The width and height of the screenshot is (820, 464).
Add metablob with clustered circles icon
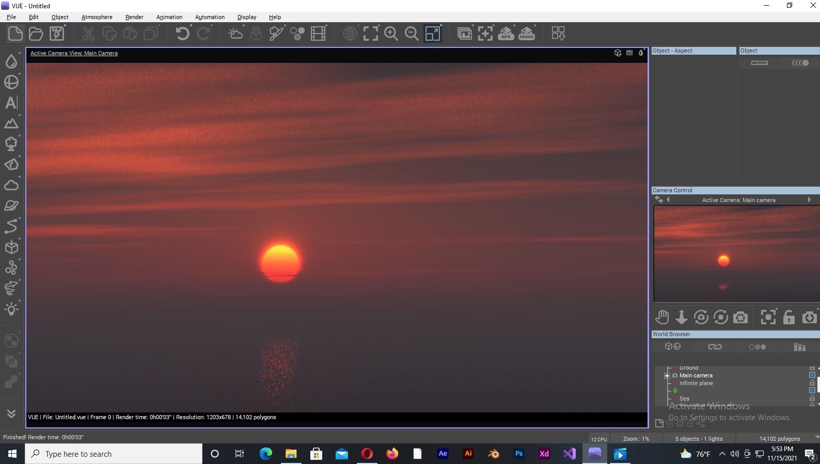(x=11, y=268)
